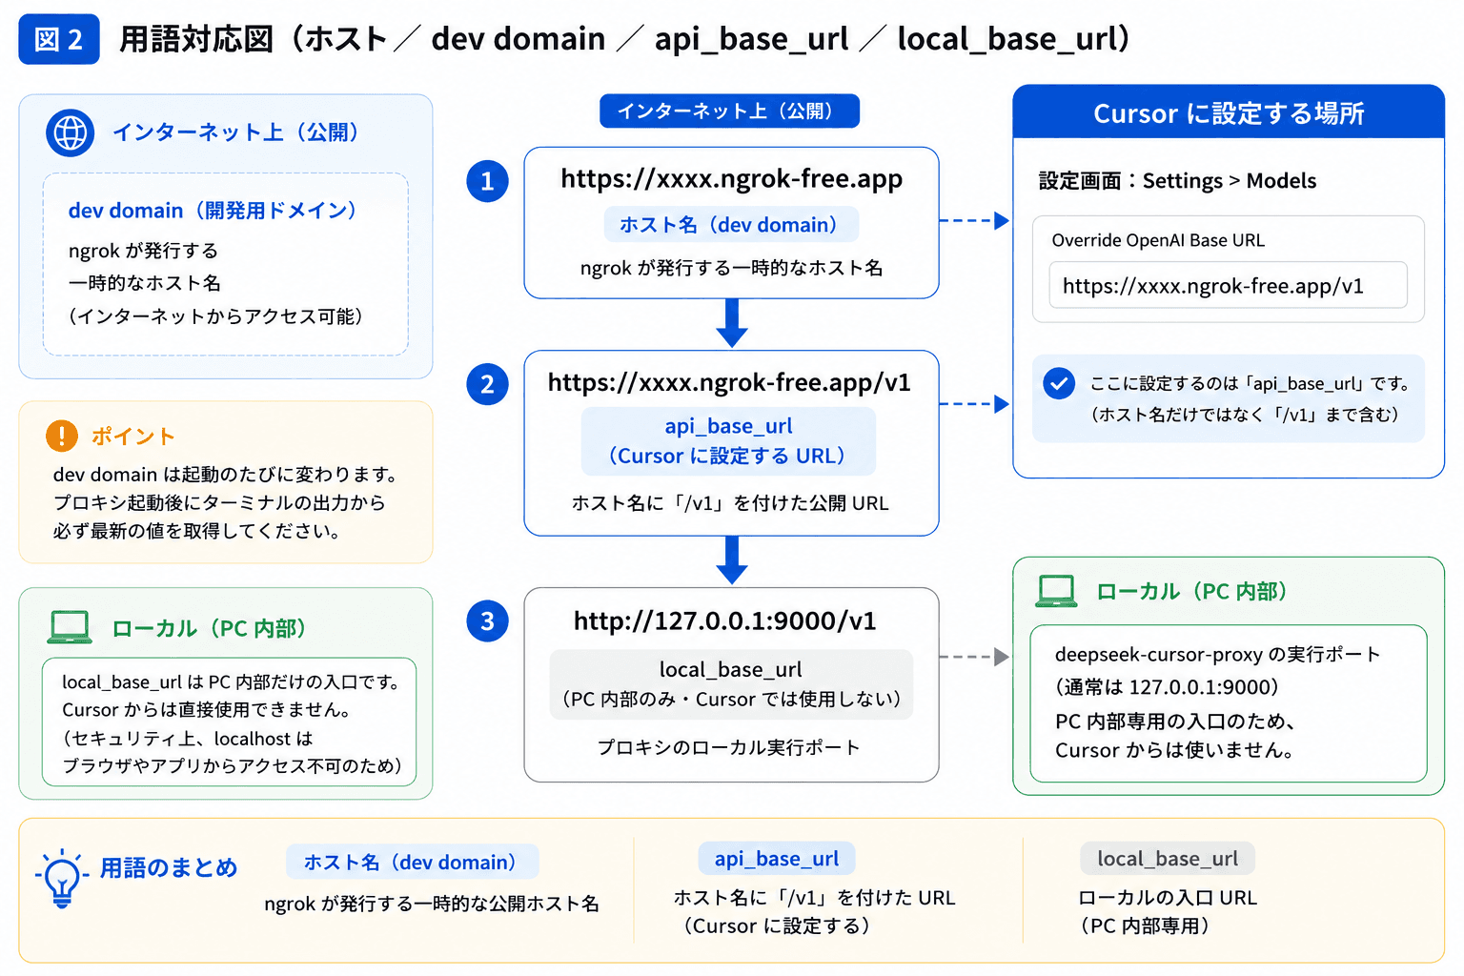Viewport: 1464px width, 976px height.
Task: Click the lightbulb icon beside 用語のまとめ
Action: pos(62,878)
